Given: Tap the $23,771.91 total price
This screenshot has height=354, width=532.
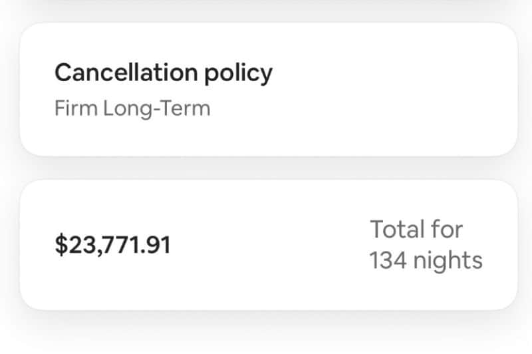Looking at the screenshot, I should 112,246.
